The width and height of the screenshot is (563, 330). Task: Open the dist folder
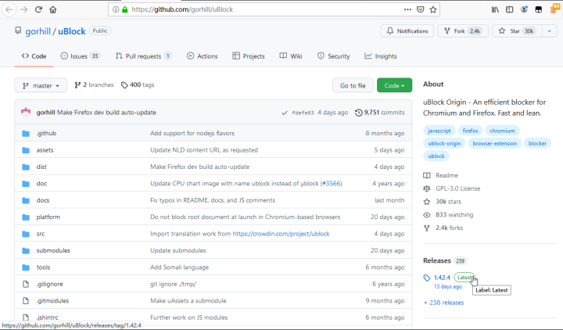41,167
